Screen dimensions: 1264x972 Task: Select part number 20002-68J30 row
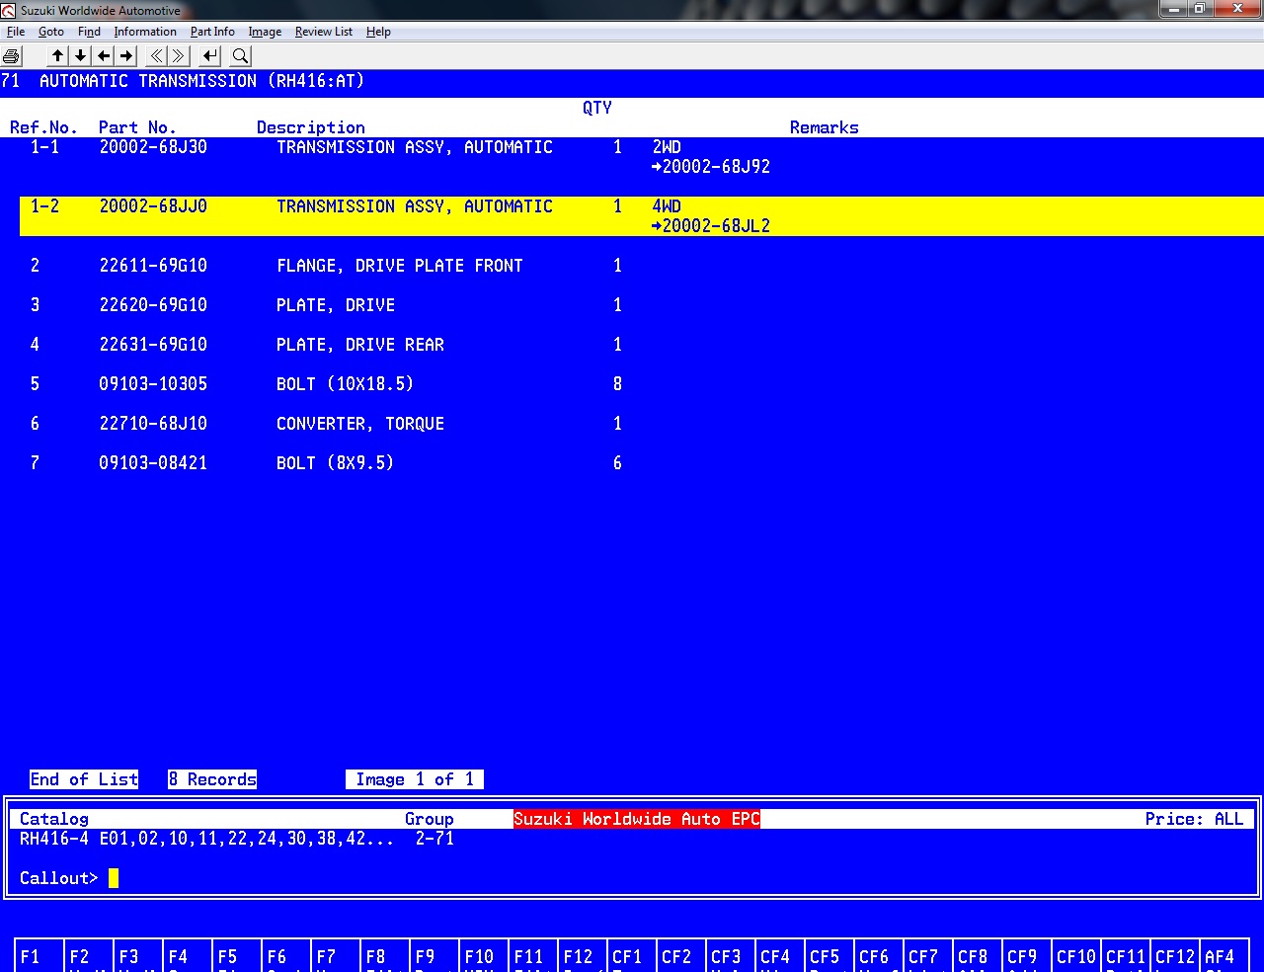[642, 157]
